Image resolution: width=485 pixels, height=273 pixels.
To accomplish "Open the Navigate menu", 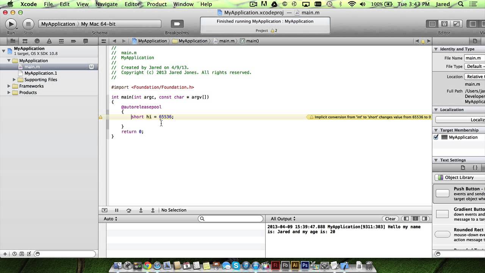I will (x=106, y=4).
